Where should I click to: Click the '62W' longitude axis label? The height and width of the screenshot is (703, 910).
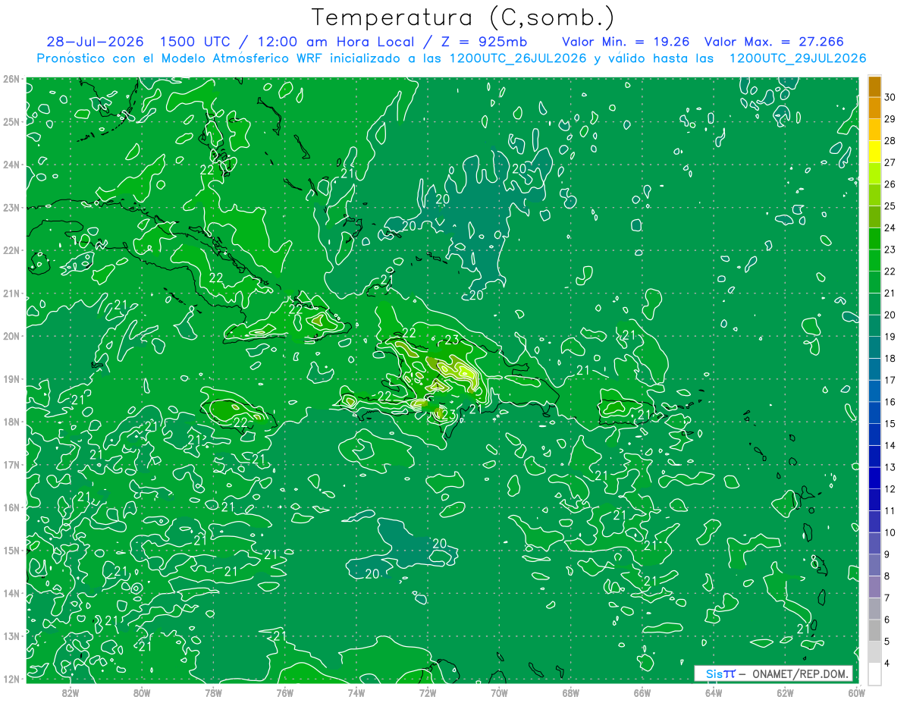click(785, 692)
